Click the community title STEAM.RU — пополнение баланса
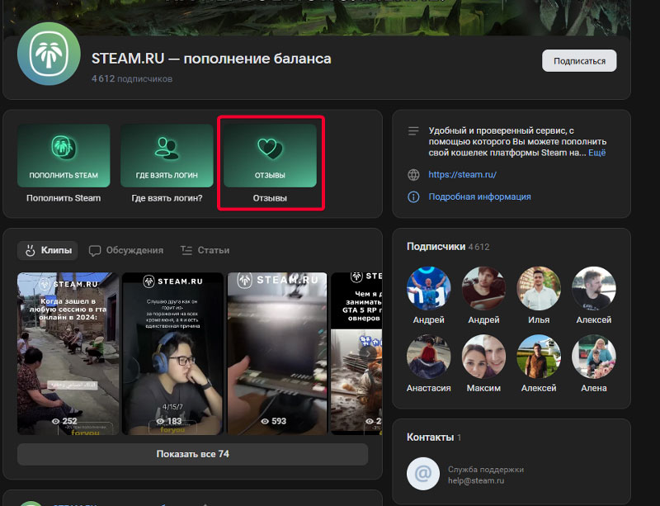The width and height of the screenshot is (660, 506). coord(211,59)
